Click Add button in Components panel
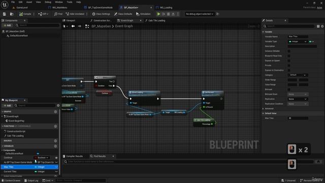Screen dimensions: 325x183 (7, 25)
